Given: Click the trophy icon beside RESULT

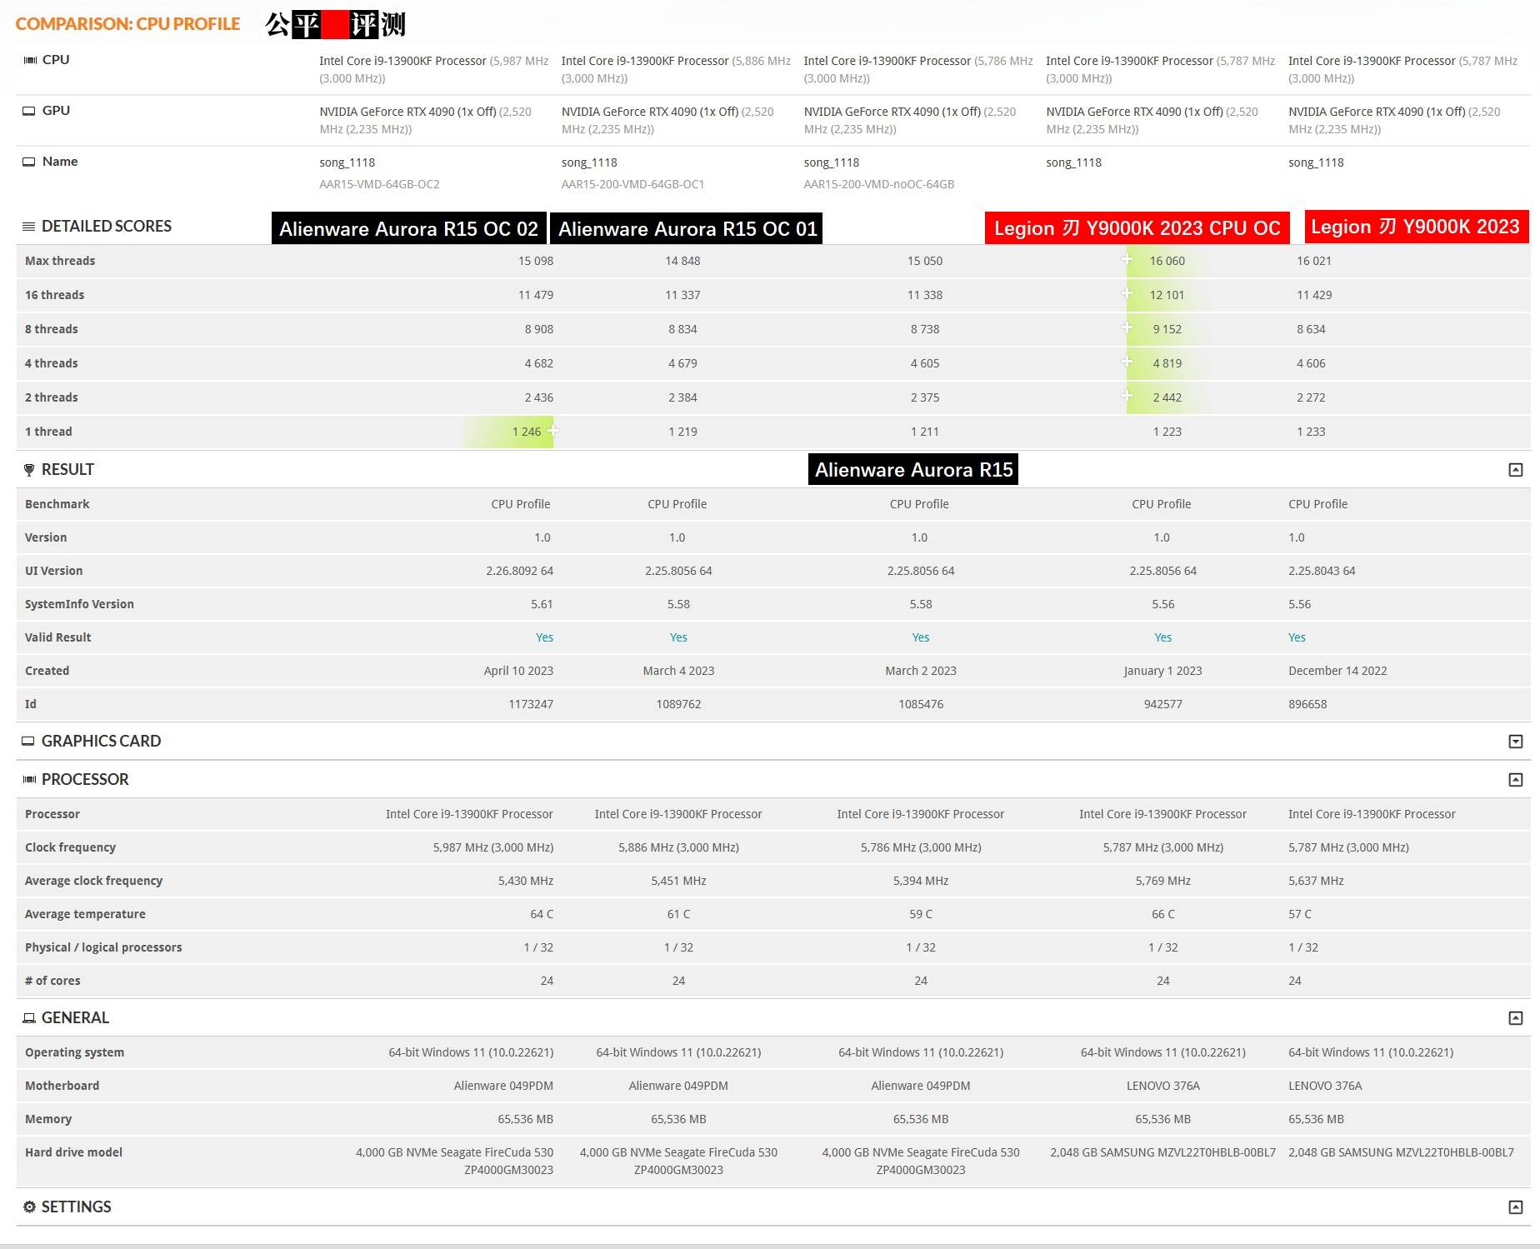Looking at the screenshot, I should pyautogui.click(x=29, y=470).
